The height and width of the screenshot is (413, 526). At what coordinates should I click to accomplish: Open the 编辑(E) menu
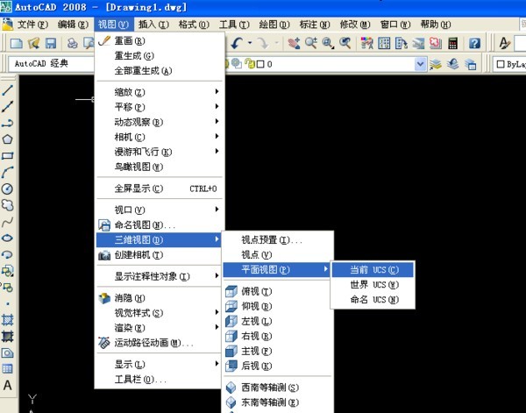[x=73, y=25]
